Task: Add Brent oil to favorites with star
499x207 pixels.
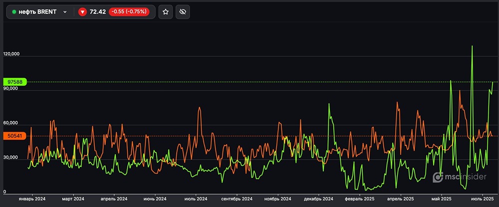Action: [166, 12]
